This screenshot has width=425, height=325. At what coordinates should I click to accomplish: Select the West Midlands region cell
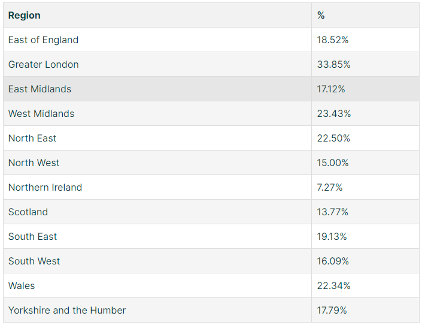tap(157, 113)
